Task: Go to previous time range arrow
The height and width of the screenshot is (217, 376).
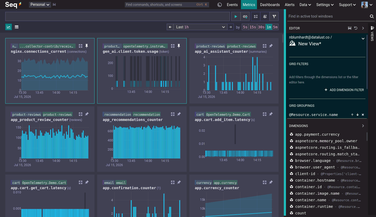Action: (x=170, y=27)
